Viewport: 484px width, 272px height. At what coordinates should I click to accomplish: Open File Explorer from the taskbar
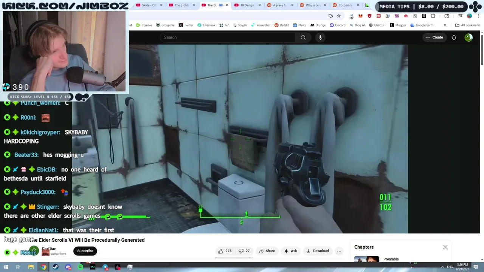(31, 267)
